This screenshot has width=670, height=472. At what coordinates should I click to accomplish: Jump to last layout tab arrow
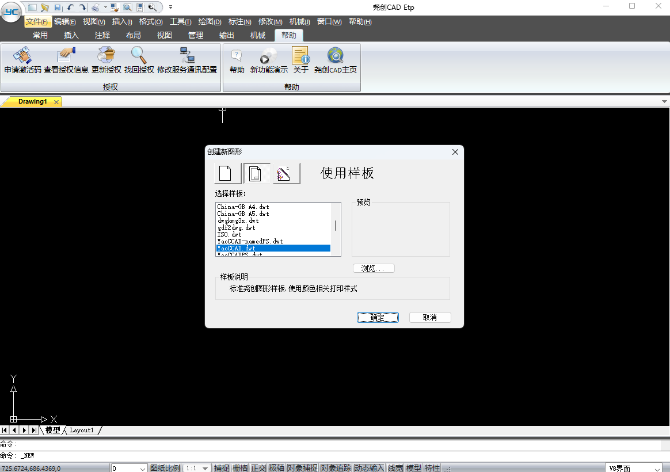click(x=34, y=430)
